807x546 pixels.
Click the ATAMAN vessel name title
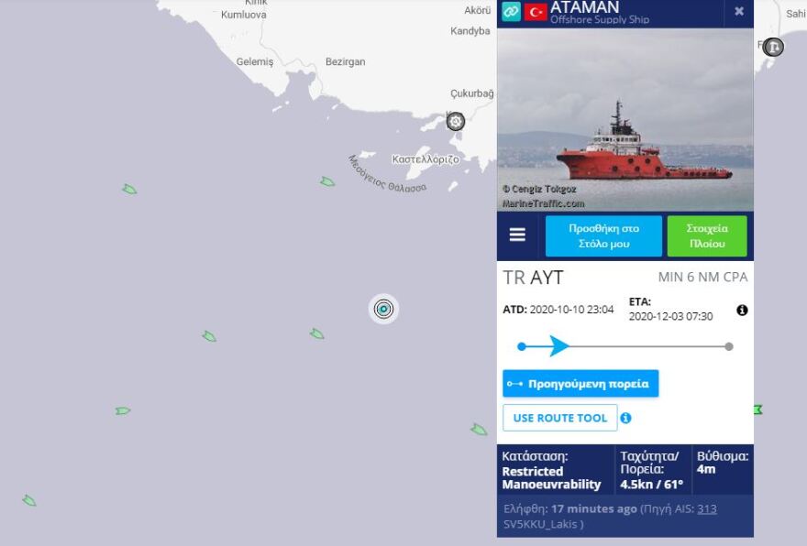(x=584, y=7)
